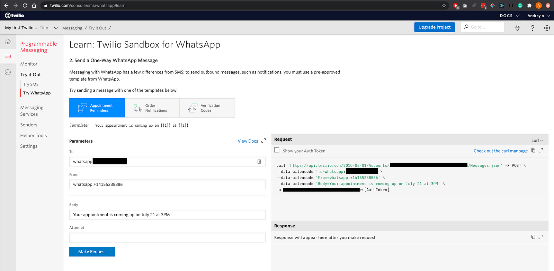Focus the Body message input field
Screen dimensions: 554x271
pyautogui.click(x=167, y=215)
